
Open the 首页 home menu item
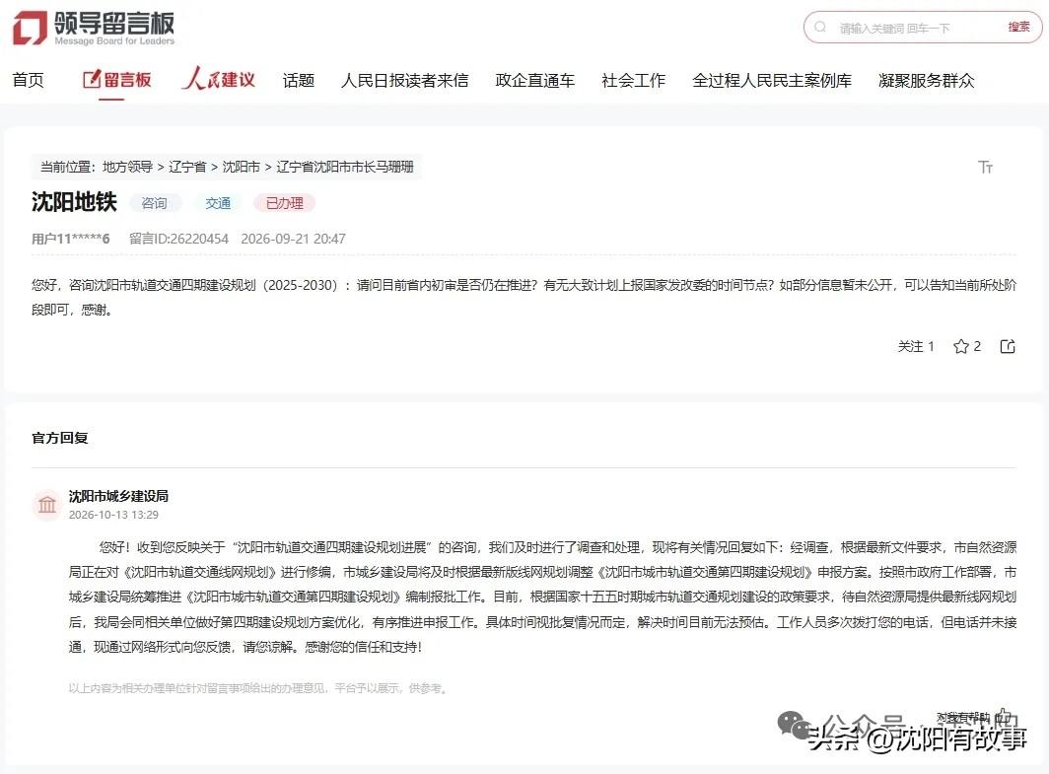pos(28,80)
